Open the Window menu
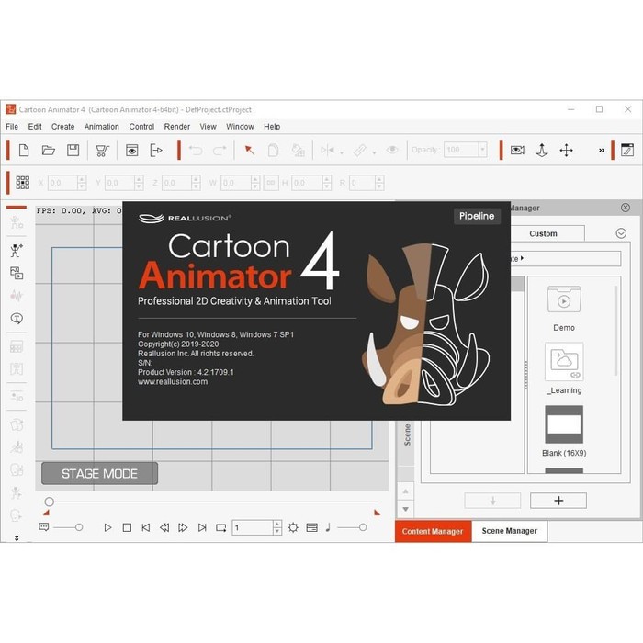This screenshot has height=643, width=643. click(240, 127)
